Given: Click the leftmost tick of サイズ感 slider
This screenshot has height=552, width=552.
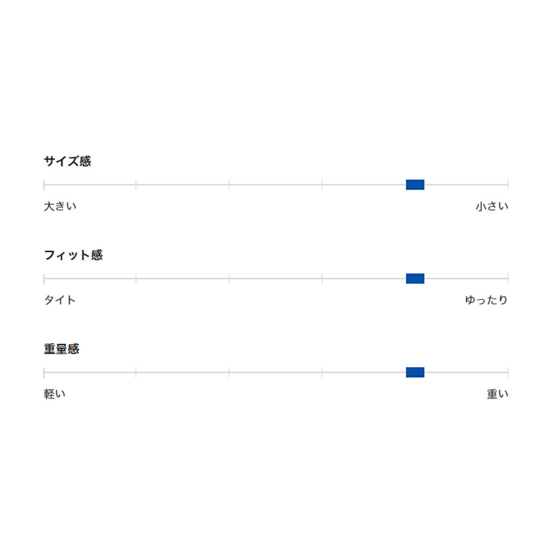Looking at the screenshot, I should pos(44,185).
